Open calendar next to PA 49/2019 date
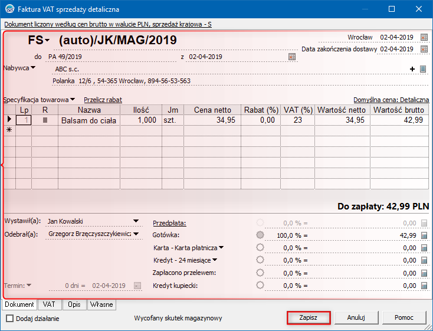The width and height of the screenshot is (433, 331). [x=291, y=57]
